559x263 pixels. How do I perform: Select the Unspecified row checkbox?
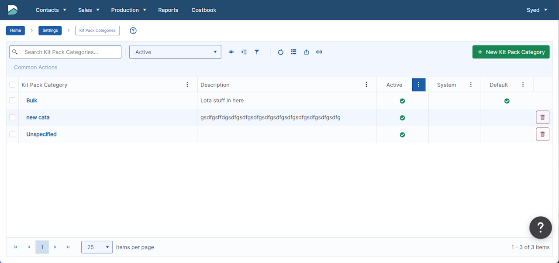coord(12,134)
